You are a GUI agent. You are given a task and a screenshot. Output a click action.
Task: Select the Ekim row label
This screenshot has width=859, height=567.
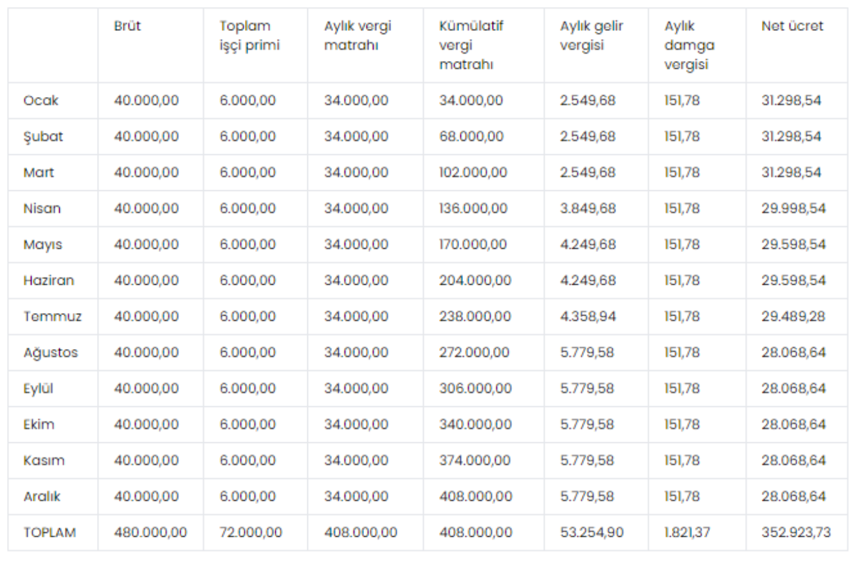(38, 424)
